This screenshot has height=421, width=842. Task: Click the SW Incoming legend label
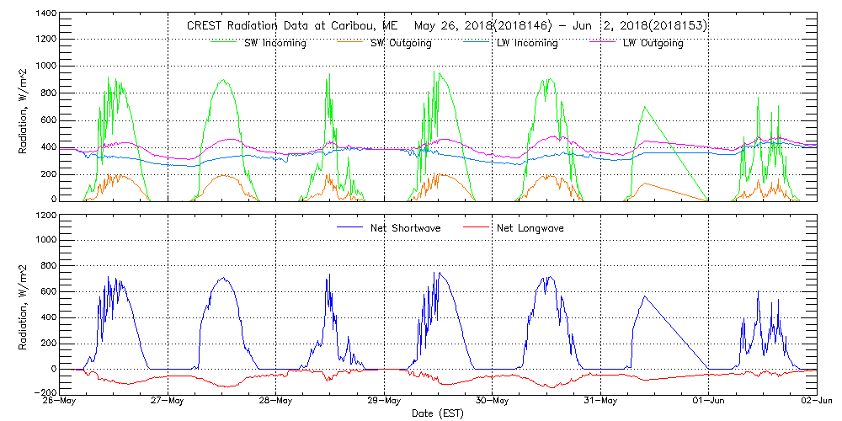274,44
